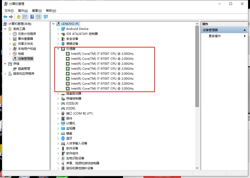Image resolution: width=250 pixels, height=178 pixels.
Task: Open the 文件(F) menu
Action: (9, 11)
